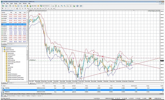165x100 pixels.
Task: Select the ATR custom indicator
Action: 9,65
